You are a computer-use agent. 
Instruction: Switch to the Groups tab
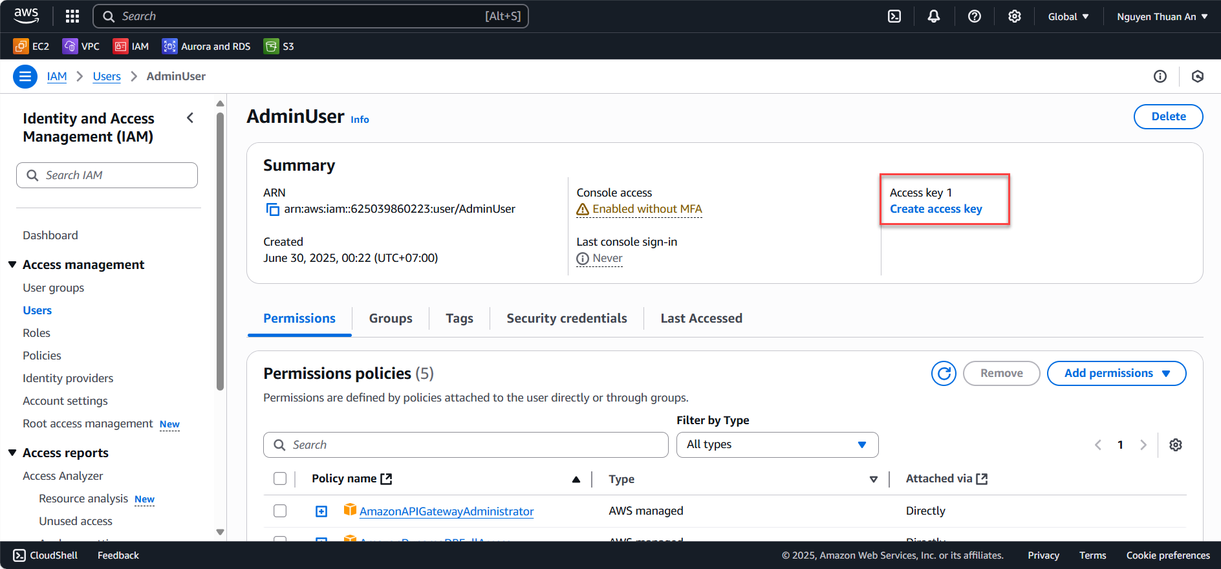point(391,318)
